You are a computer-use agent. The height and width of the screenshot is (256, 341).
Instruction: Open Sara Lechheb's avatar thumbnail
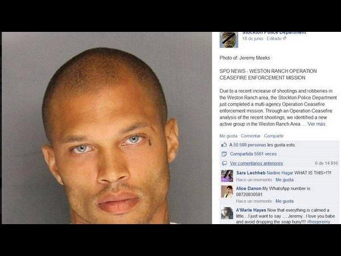(x=227, y=176)
